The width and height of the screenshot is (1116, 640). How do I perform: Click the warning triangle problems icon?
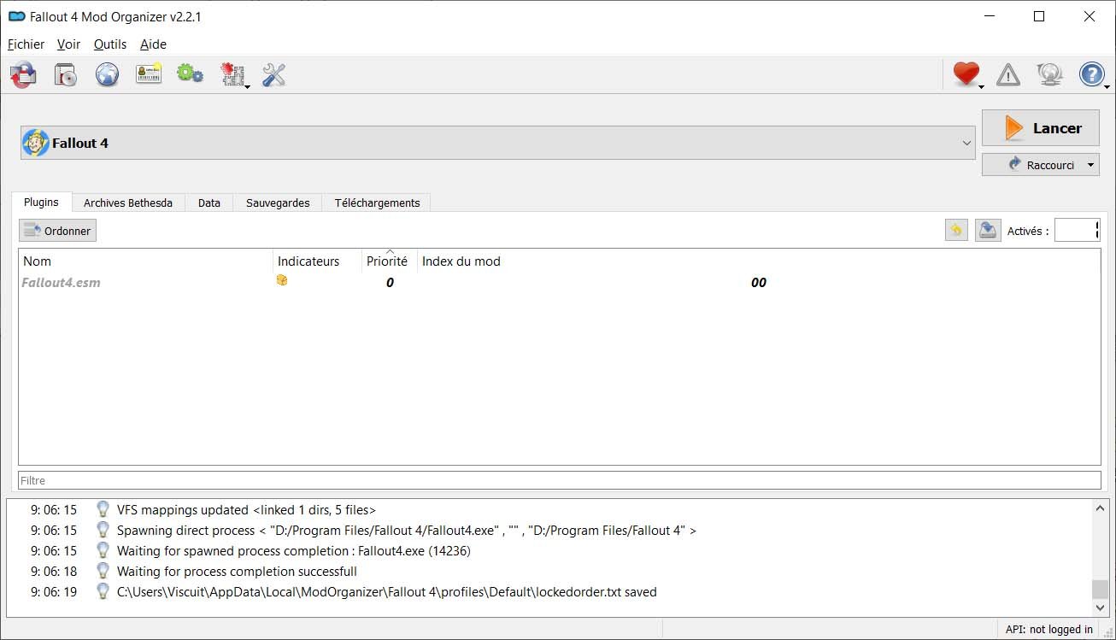point(1008,75)
